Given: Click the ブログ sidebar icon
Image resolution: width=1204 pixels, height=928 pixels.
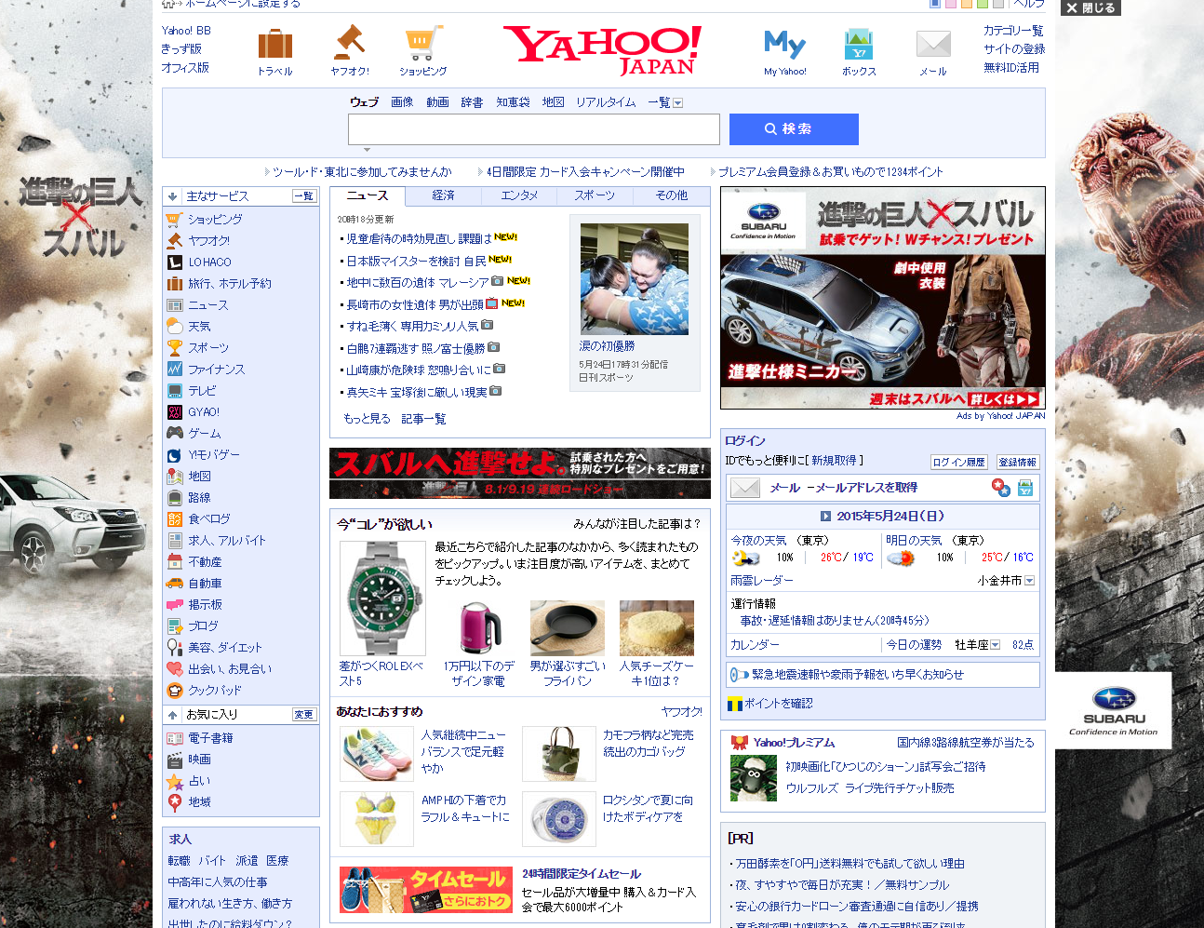Looking at the screenshot, I should tap(174, 626).
